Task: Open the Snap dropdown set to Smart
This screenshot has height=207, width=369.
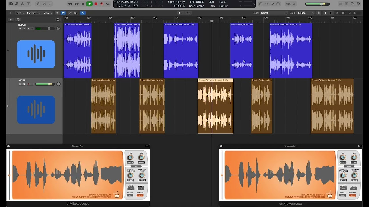Action: click(274, 13)
